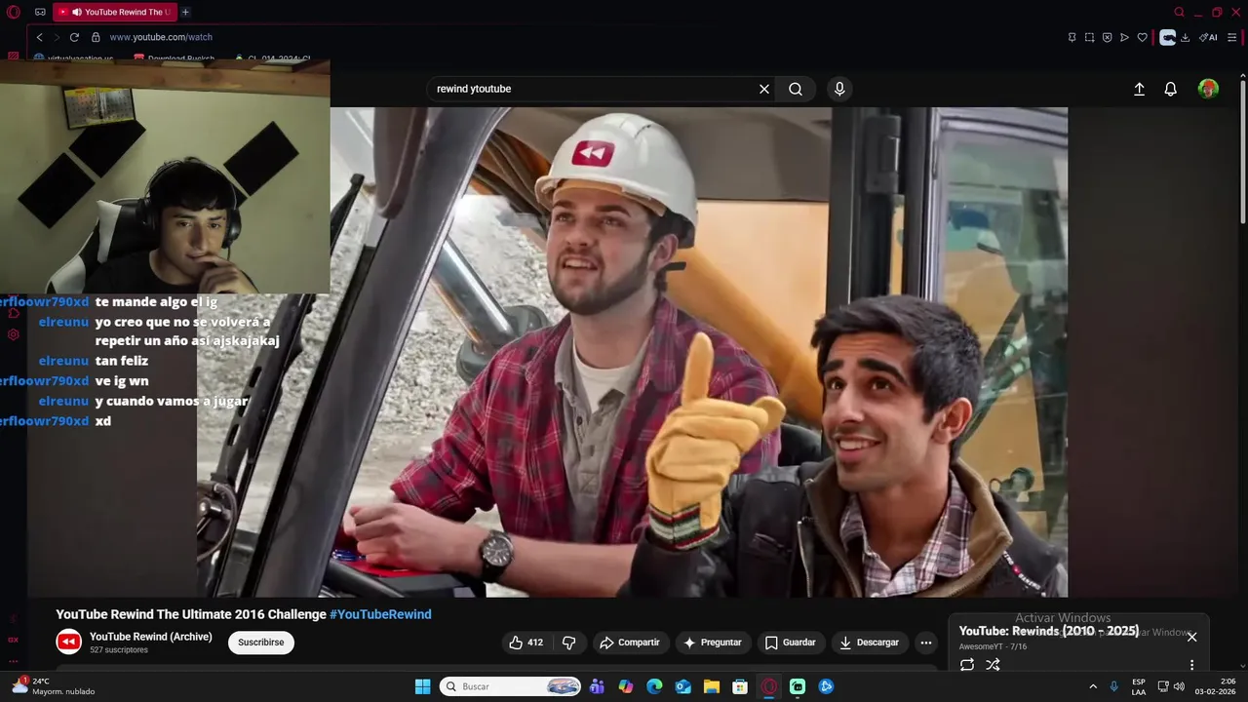
Task: Take a snapshot of the page
Action: tap(1089, 37)
